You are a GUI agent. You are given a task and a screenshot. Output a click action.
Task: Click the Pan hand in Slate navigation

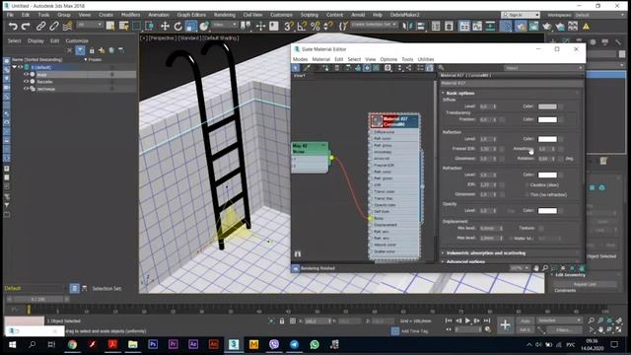[536, 268]
